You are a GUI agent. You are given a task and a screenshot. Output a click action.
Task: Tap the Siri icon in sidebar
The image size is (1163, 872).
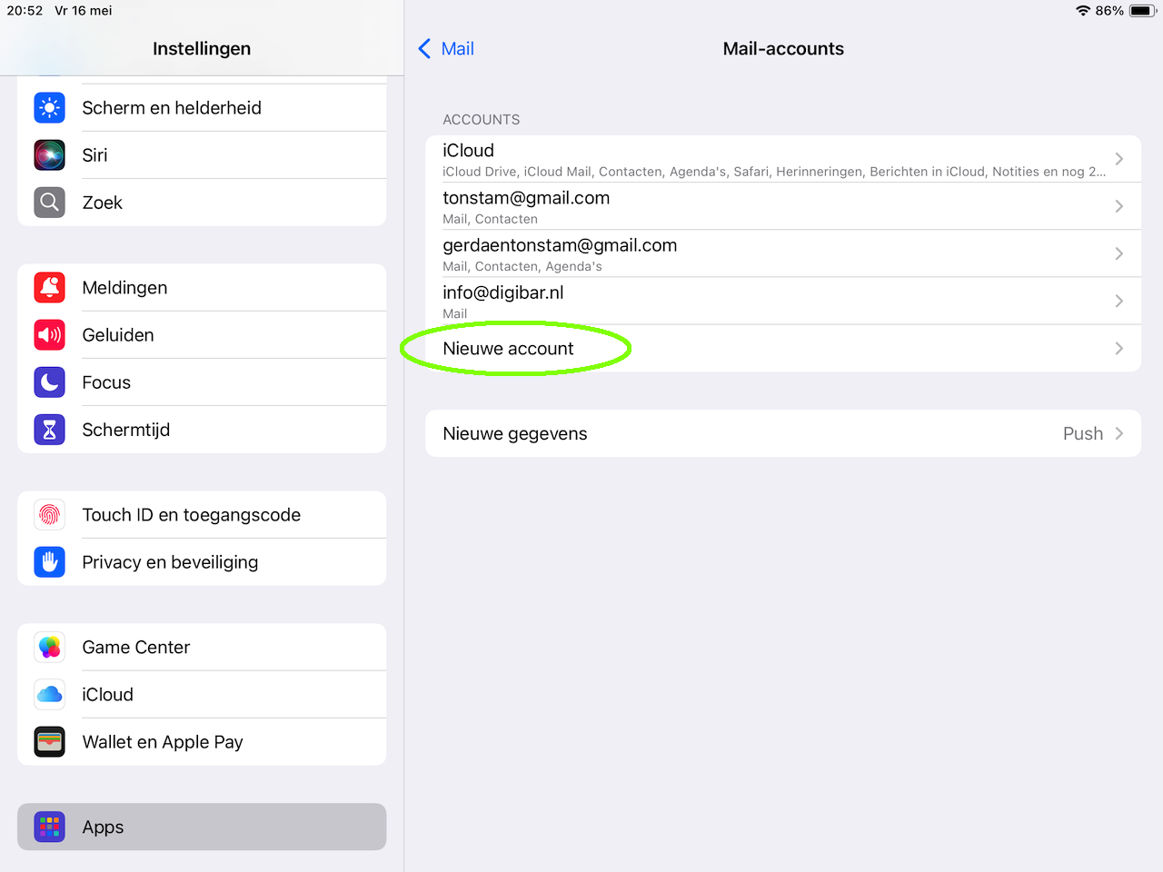click(50, 155)
